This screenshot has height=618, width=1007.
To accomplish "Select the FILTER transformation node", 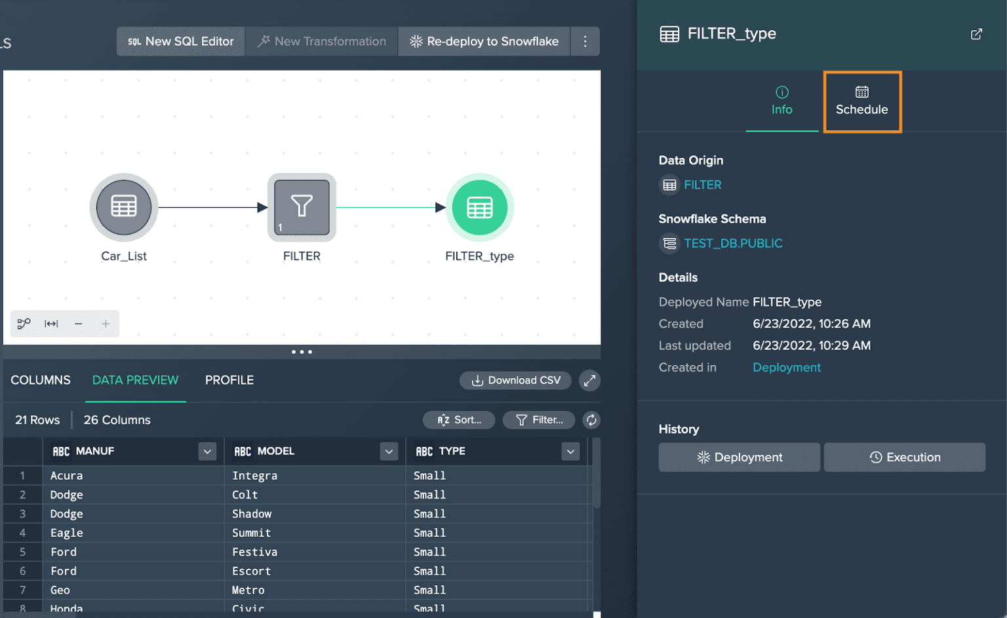I will click(x=302, y=207).
